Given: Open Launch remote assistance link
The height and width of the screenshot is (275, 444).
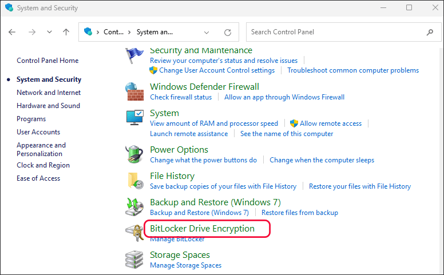Looking at the screenshot, I should [189, 134].
